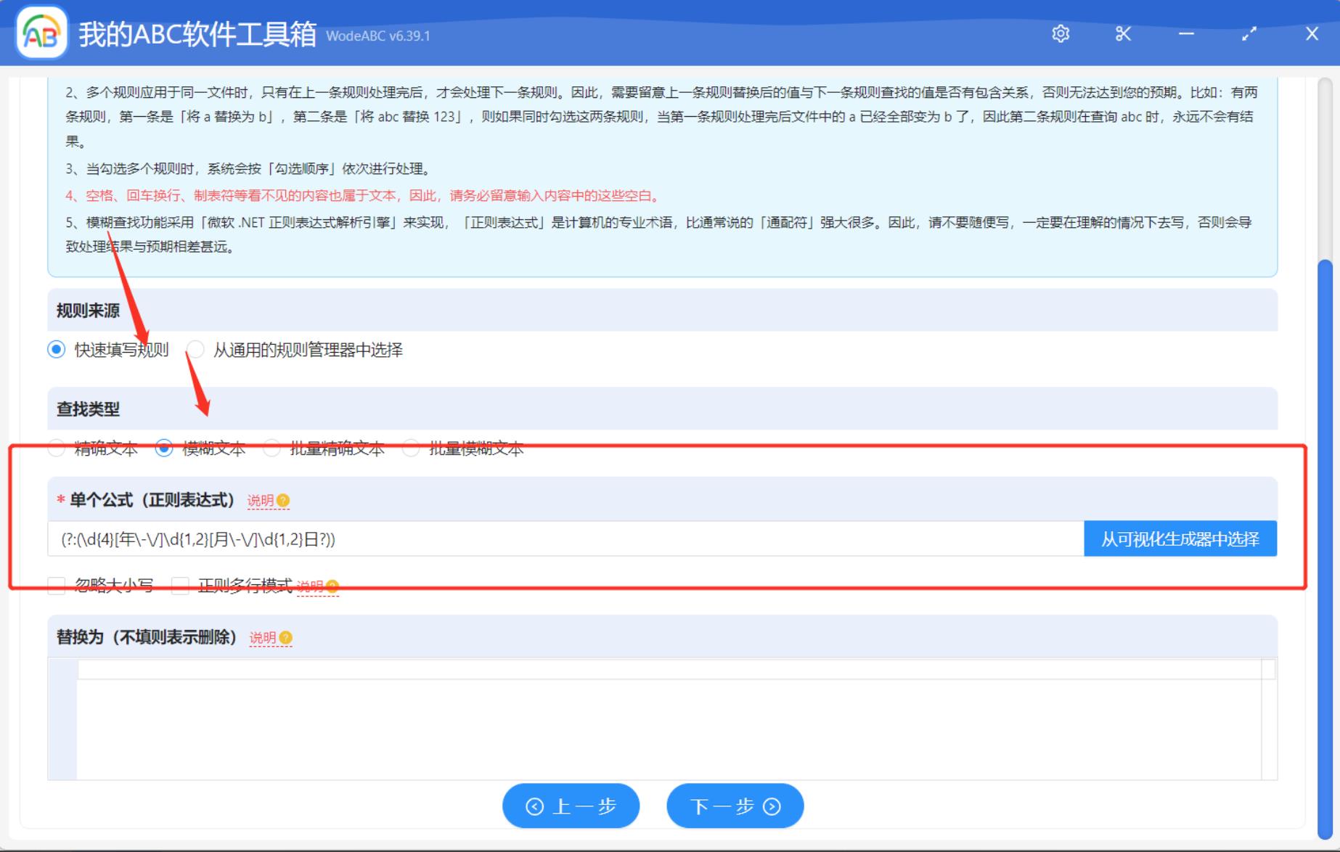
Task: Open the question icon beside 替换为 说明
Action: tap(286, 637)
